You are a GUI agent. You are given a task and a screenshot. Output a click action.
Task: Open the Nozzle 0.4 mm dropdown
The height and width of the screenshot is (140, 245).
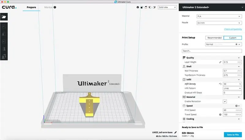[x=219, y=23]
